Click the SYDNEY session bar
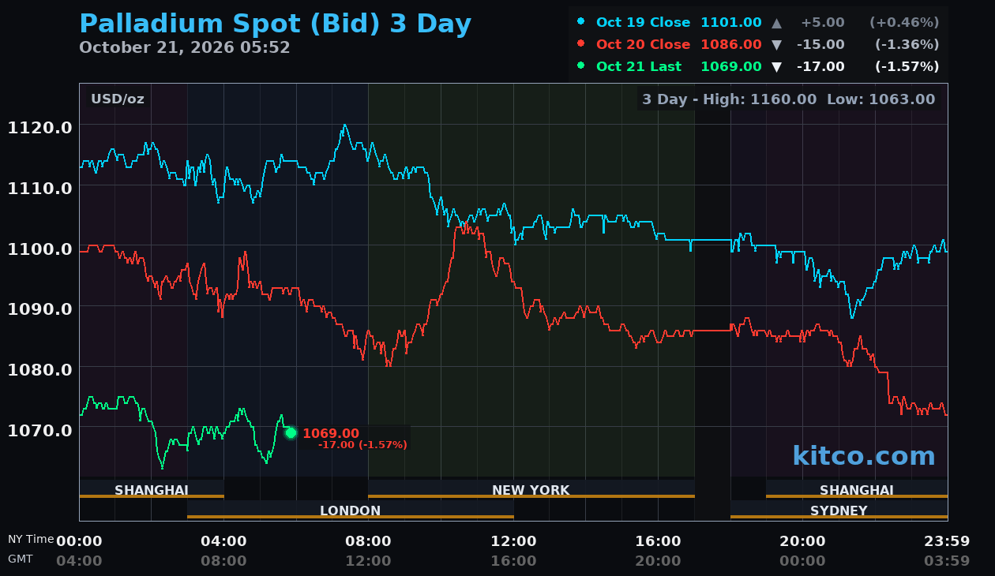995x576 pixels. click(839, 511)
